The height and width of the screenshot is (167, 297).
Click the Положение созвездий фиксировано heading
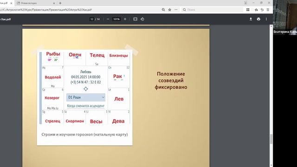pos(171,80)
